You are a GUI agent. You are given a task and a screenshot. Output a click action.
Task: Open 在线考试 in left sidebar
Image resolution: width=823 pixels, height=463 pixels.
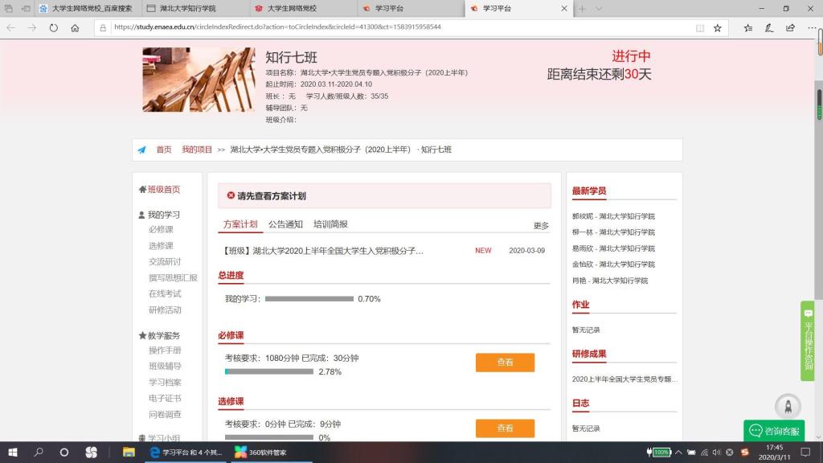(165, 293)
